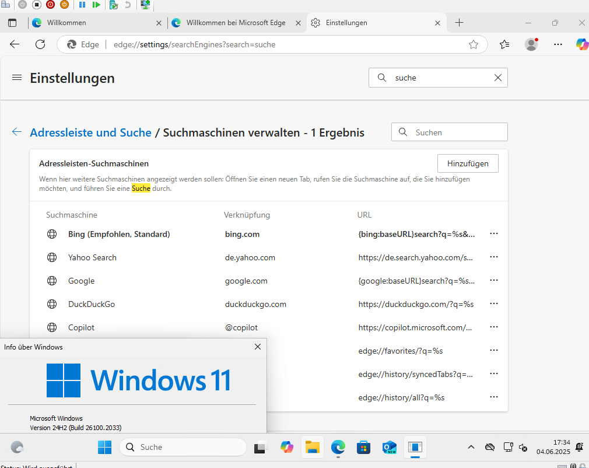This screenshot has width=589, height=468.
Task: Shut down the VM with red power icon
Action: click(x=50, y=5)
